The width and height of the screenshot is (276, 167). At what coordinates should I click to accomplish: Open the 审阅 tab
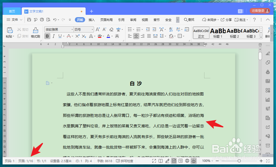[x=133, y=20]
